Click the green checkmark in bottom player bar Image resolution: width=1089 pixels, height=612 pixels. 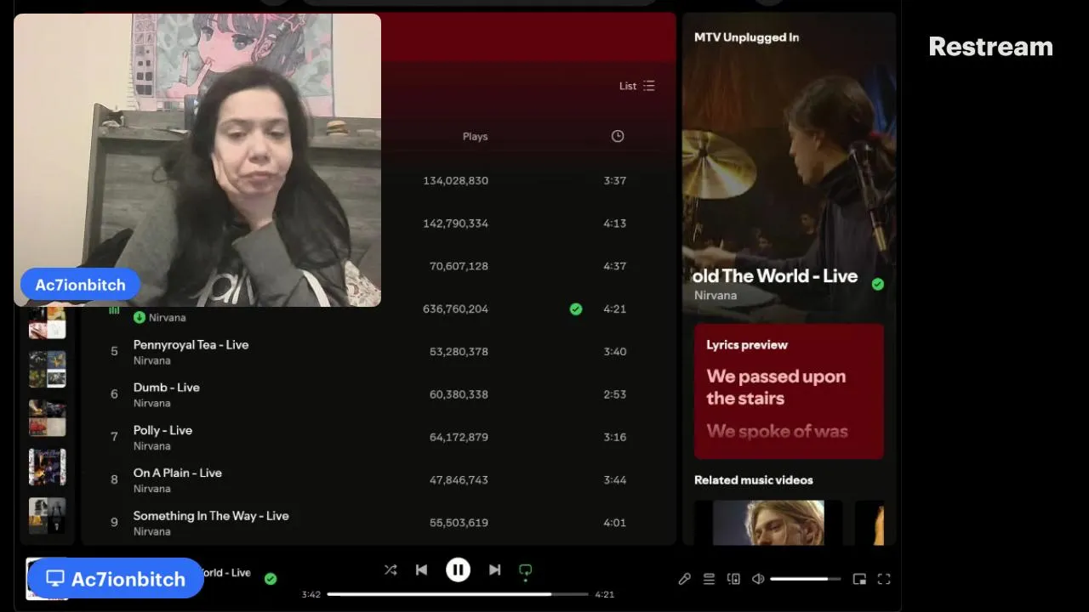[271, 579]
